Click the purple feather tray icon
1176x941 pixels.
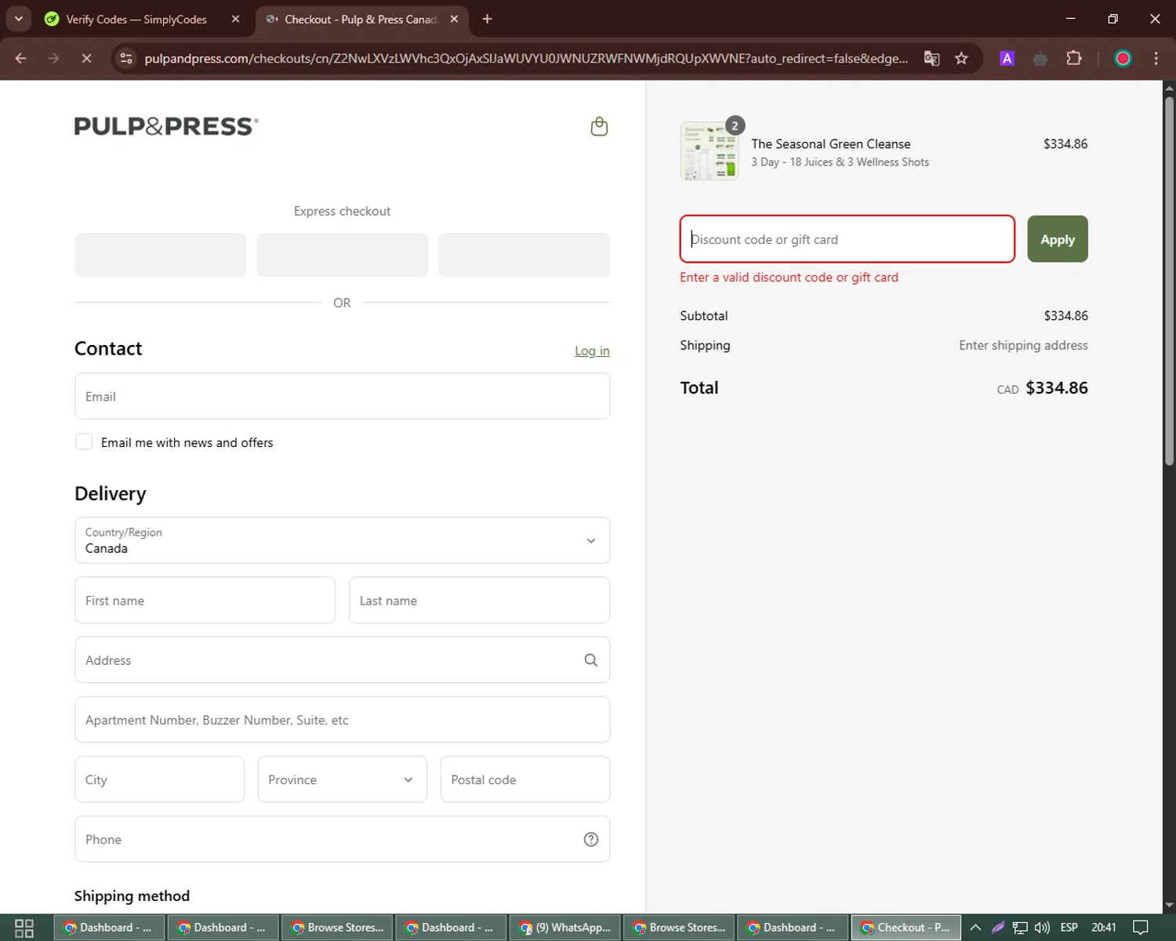click(x=998, y=928)
